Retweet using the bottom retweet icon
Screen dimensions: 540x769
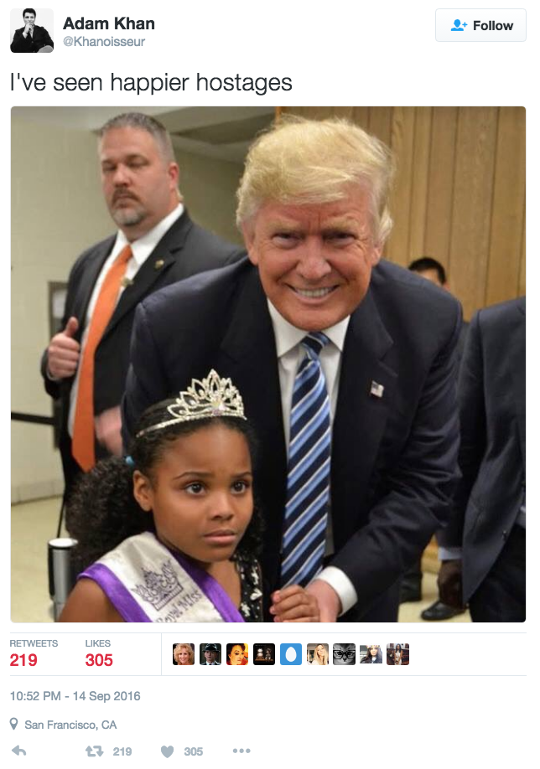click(94, 751)
